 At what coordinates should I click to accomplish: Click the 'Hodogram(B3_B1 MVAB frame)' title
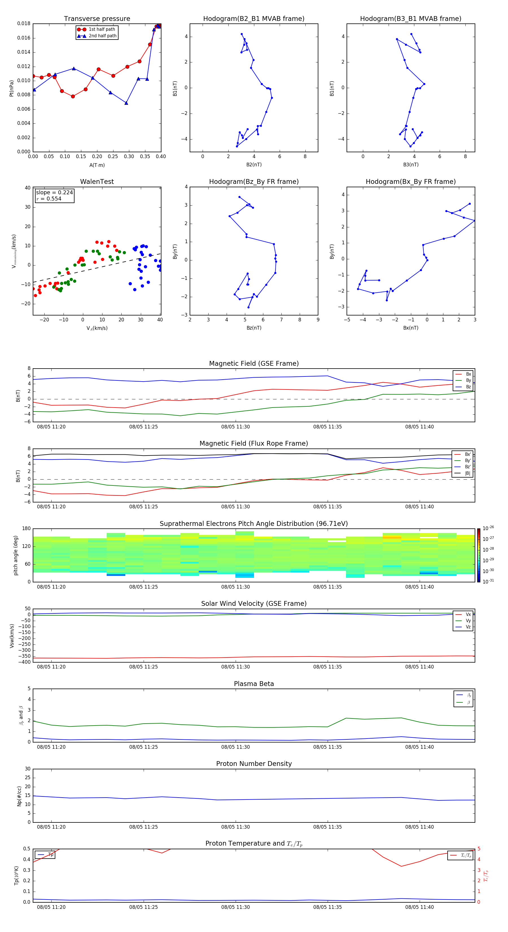[411, 18]
